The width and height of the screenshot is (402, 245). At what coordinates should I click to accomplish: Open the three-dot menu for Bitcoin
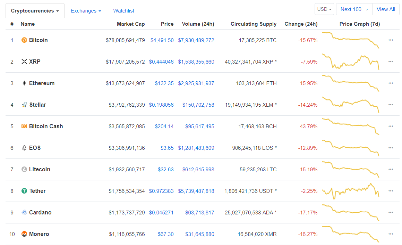point(391,40)
